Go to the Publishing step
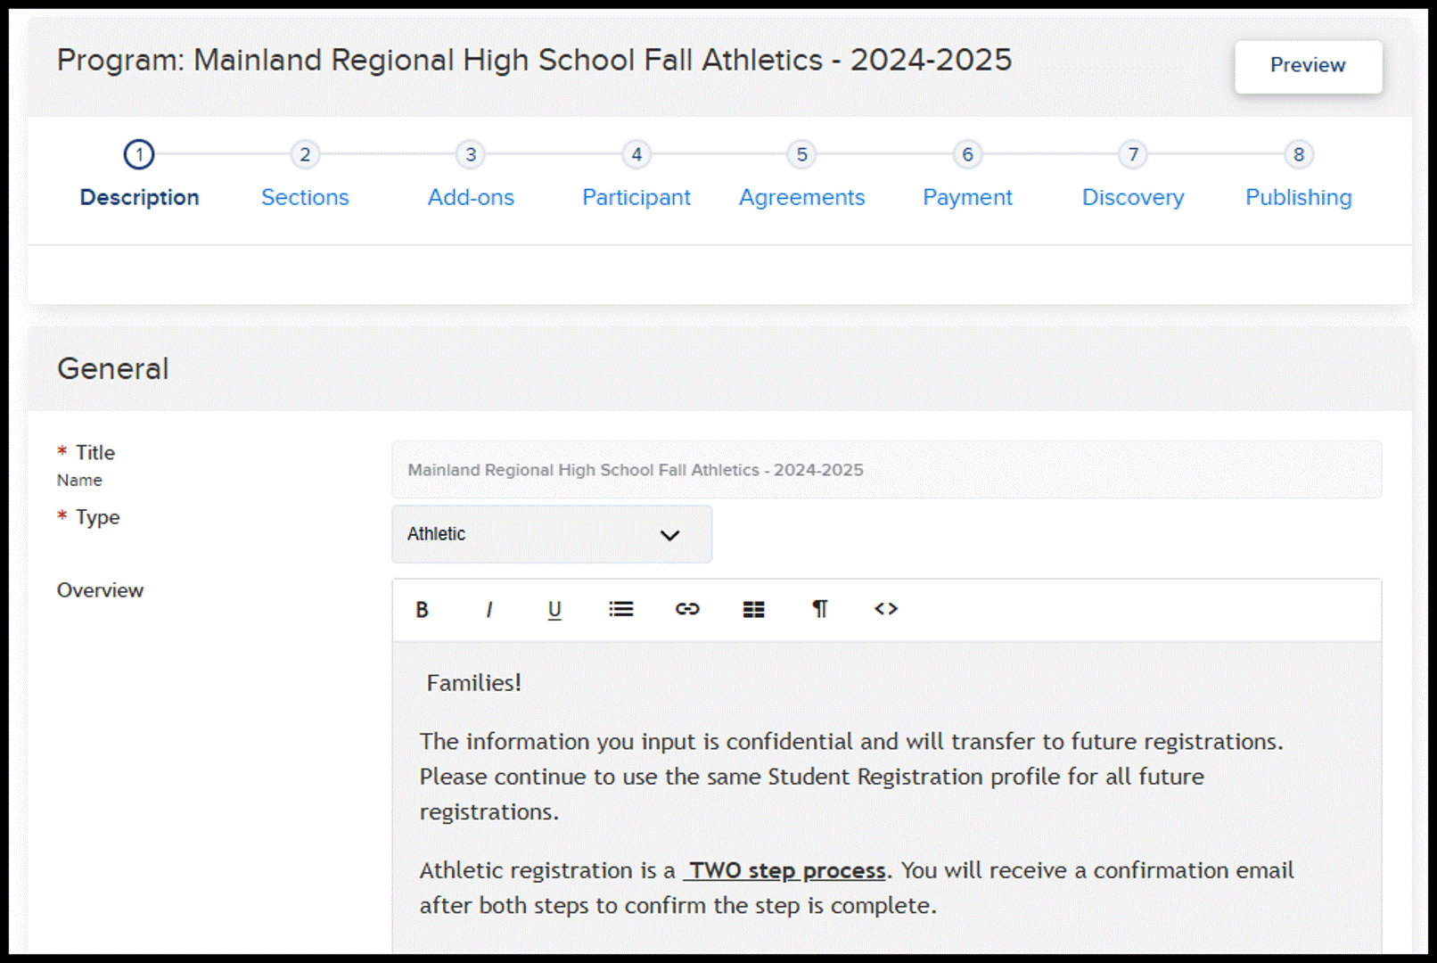Viewport: 1437px width, 963px height. (x=1299, y=197)
